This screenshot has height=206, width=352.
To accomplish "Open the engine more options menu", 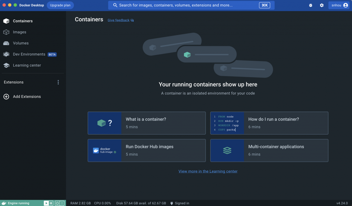I will click(x=62, y=203).
